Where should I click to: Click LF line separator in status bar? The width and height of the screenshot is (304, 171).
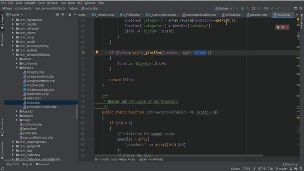click(254, 169)
